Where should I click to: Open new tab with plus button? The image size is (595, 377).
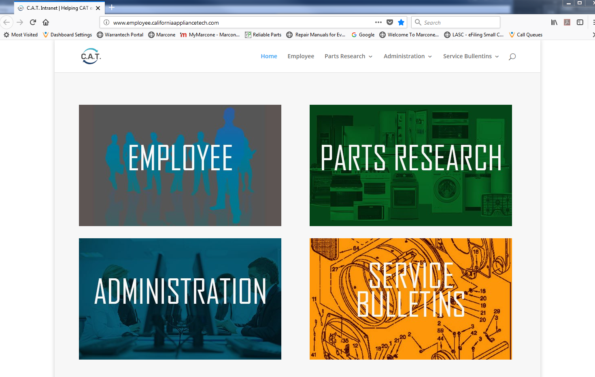(112, 8)
